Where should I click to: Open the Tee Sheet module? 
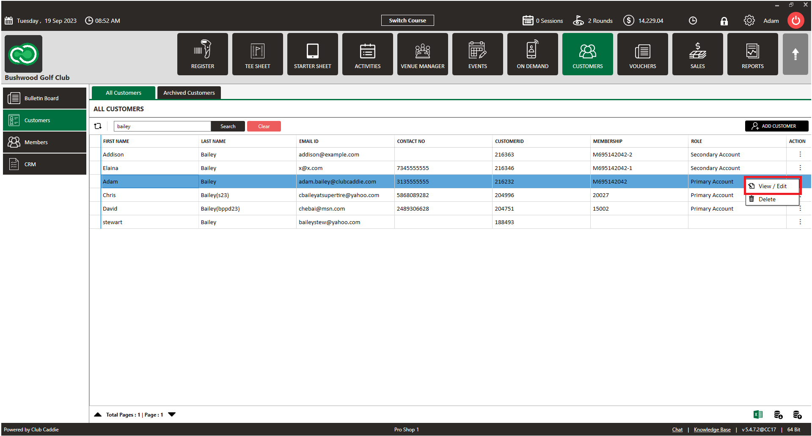(x=257, y=54)
